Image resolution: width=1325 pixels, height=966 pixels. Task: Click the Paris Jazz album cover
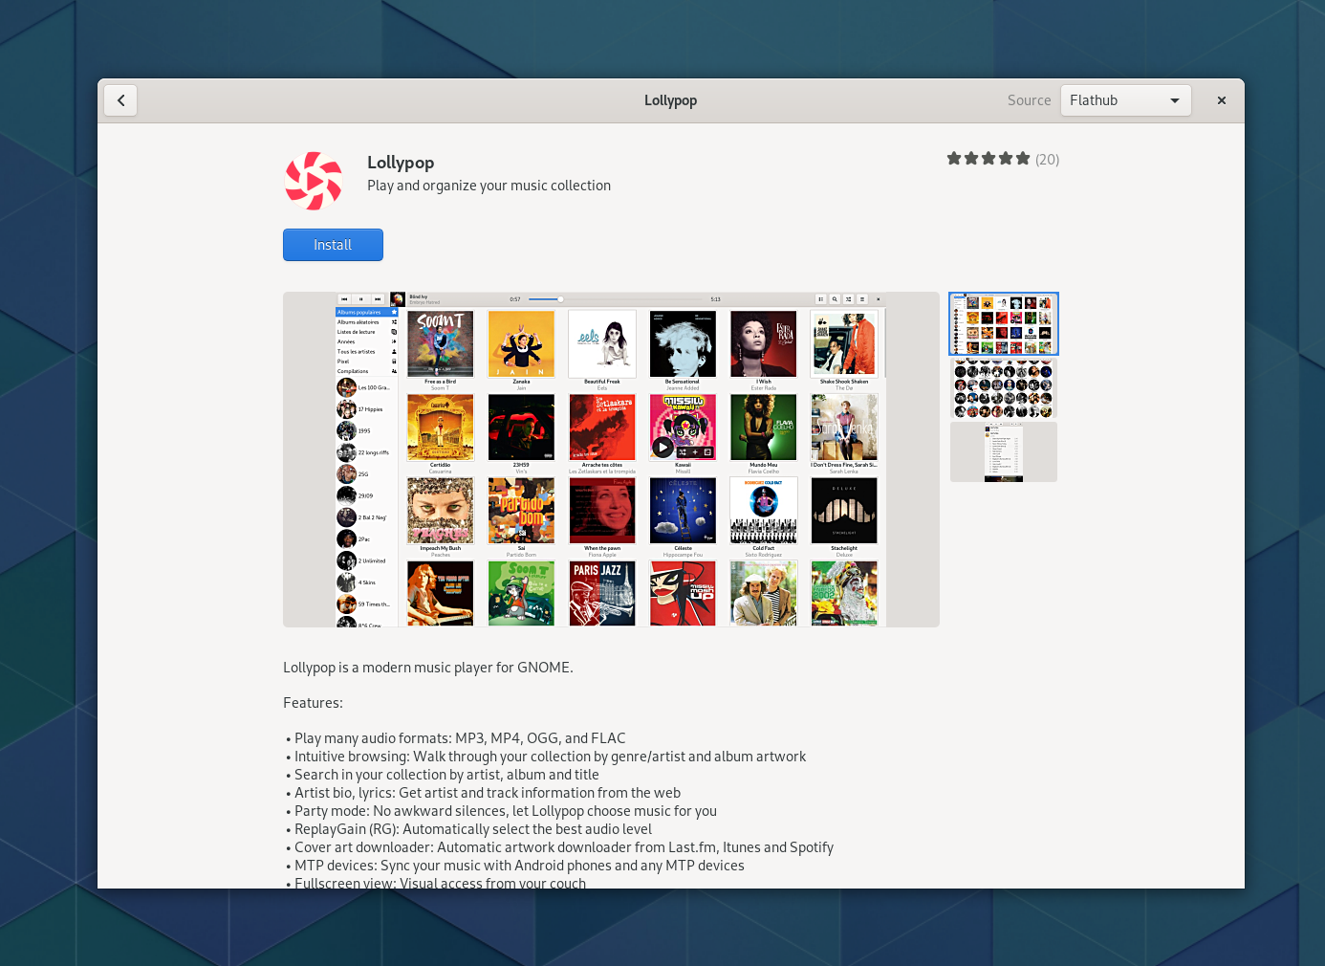click(602, 594)
